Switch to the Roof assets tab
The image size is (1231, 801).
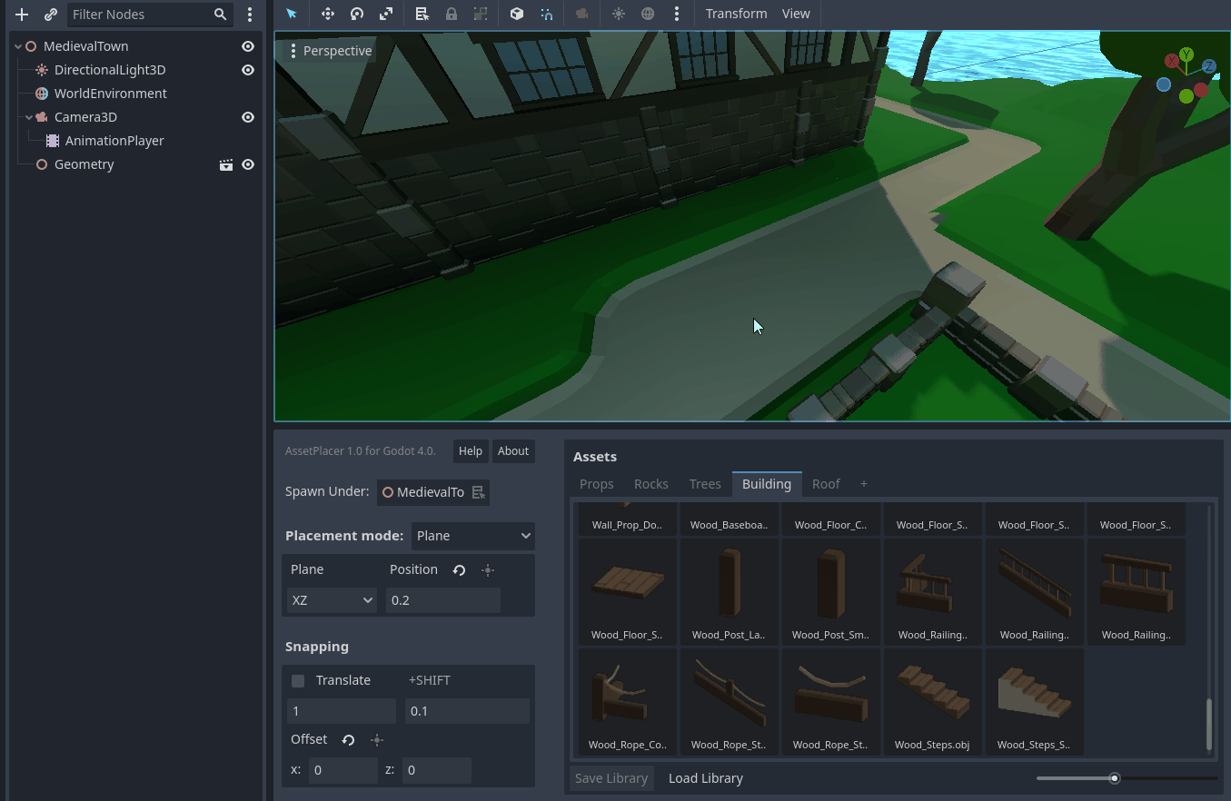(826, 484)
